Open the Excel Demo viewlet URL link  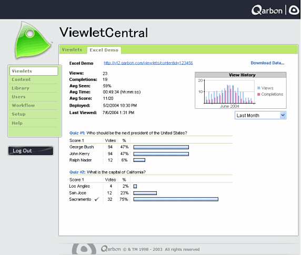click(x=148, y=63)
